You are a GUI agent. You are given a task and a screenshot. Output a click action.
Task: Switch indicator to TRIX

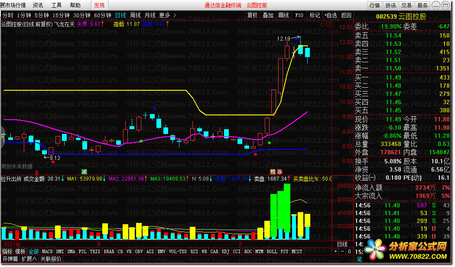pyautogui.click(x=95, y=252)
